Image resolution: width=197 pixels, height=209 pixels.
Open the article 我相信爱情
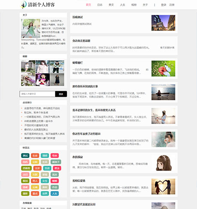[x=79, y=181]
